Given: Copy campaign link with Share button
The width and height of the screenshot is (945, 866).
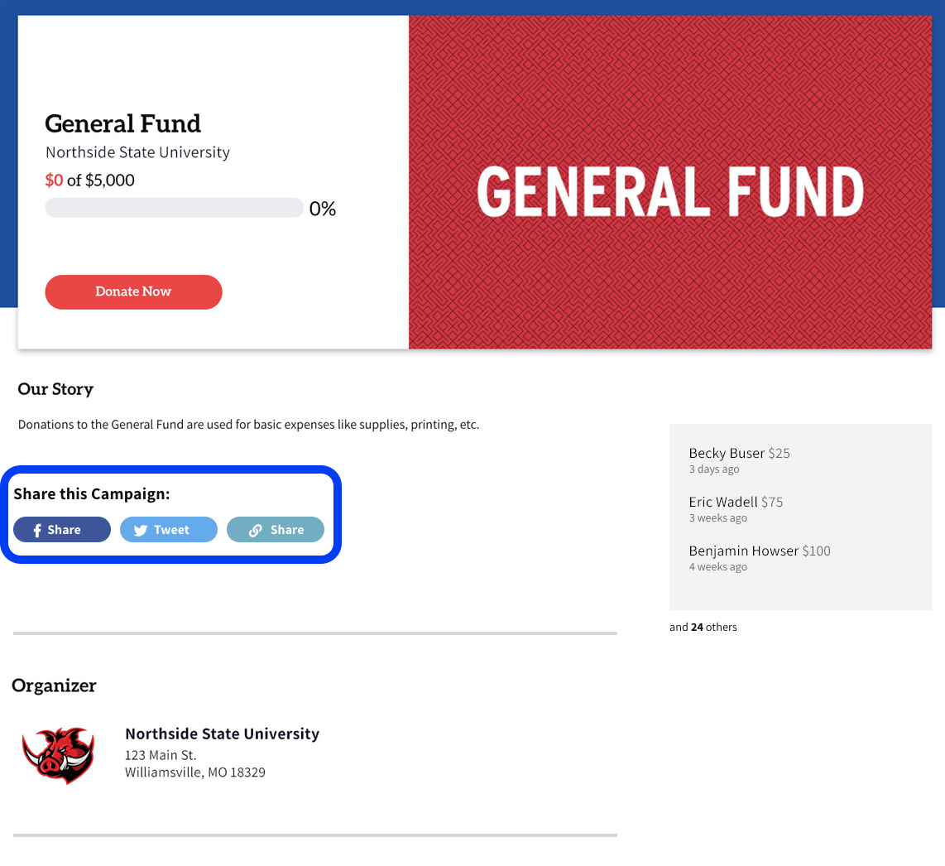Looking at the screenshot, I should [276, 530].
